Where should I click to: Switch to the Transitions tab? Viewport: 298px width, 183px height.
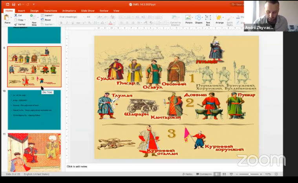click(x=50, y=11)
